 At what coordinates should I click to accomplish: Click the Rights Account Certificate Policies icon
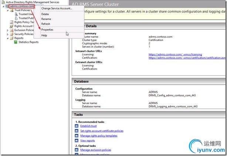pos(11,26)
